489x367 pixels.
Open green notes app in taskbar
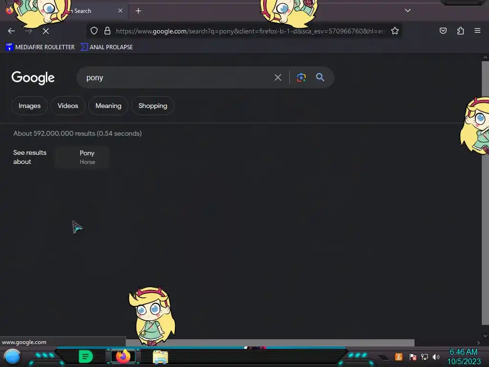[x=85, y=356]
